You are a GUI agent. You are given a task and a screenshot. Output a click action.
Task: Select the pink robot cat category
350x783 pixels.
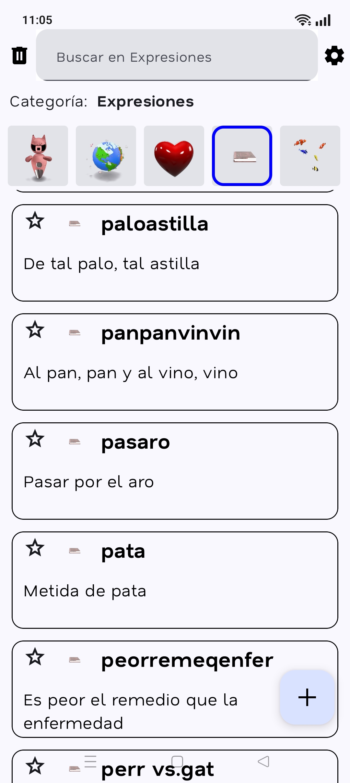tap(38, 156)
